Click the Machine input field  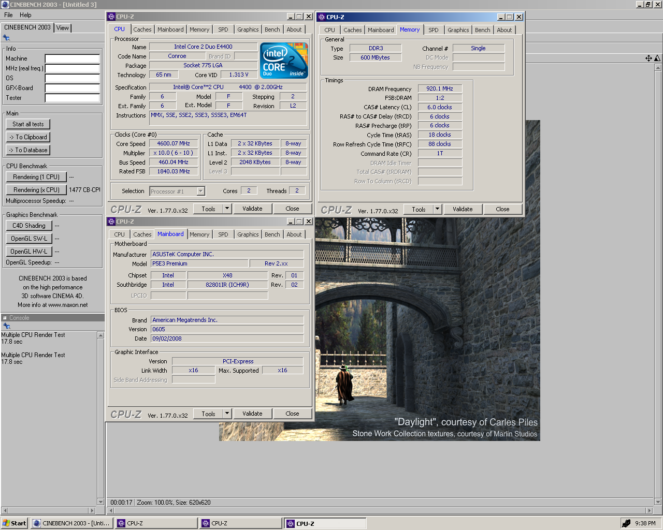[x=73, y=58]
